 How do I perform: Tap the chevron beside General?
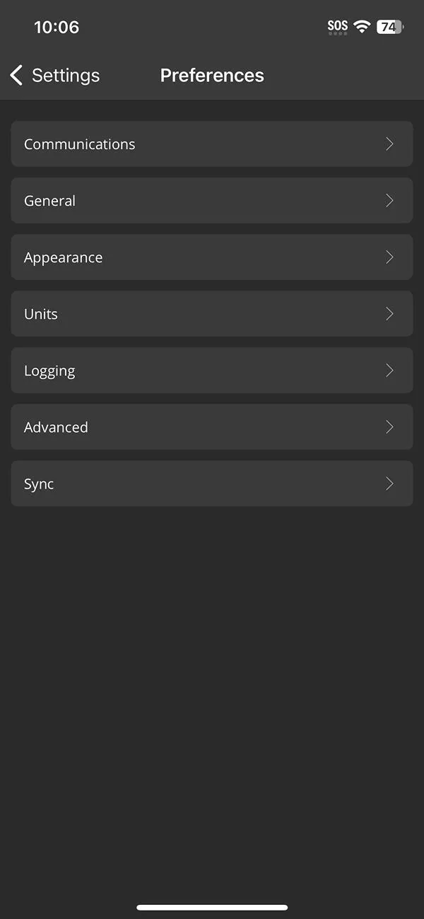[389, 201]
